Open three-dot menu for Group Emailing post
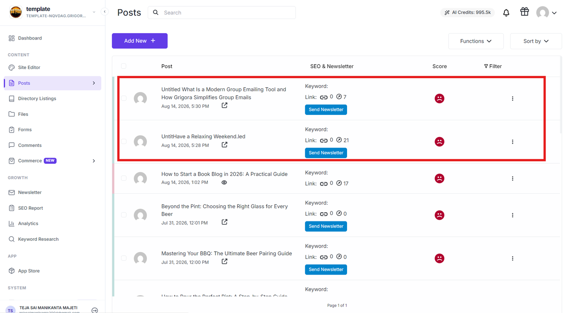This screenshot has height=313, width=565. point(513,98)
